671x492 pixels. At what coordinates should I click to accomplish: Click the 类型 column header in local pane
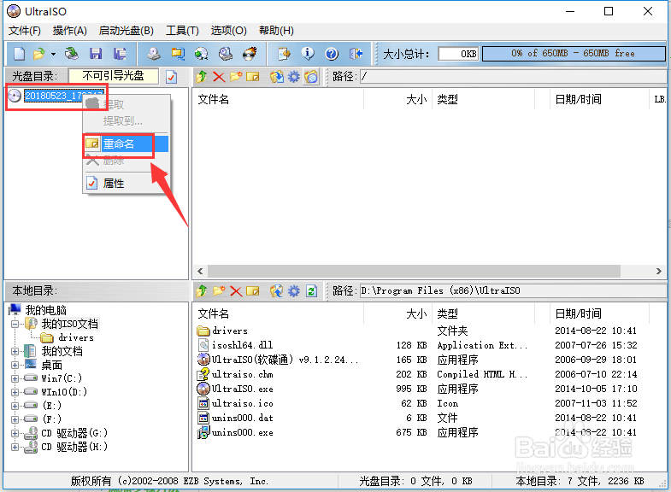[x=484, y=314]
